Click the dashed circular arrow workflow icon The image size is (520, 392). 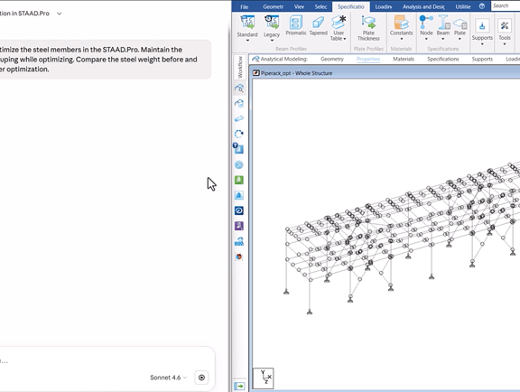pos(239,134)
